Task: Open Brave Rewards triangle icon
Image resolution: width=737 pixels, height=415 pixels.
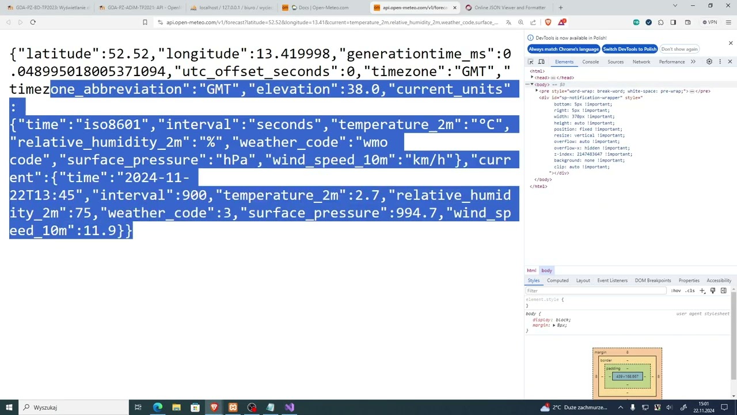Action: pos(561,22)
